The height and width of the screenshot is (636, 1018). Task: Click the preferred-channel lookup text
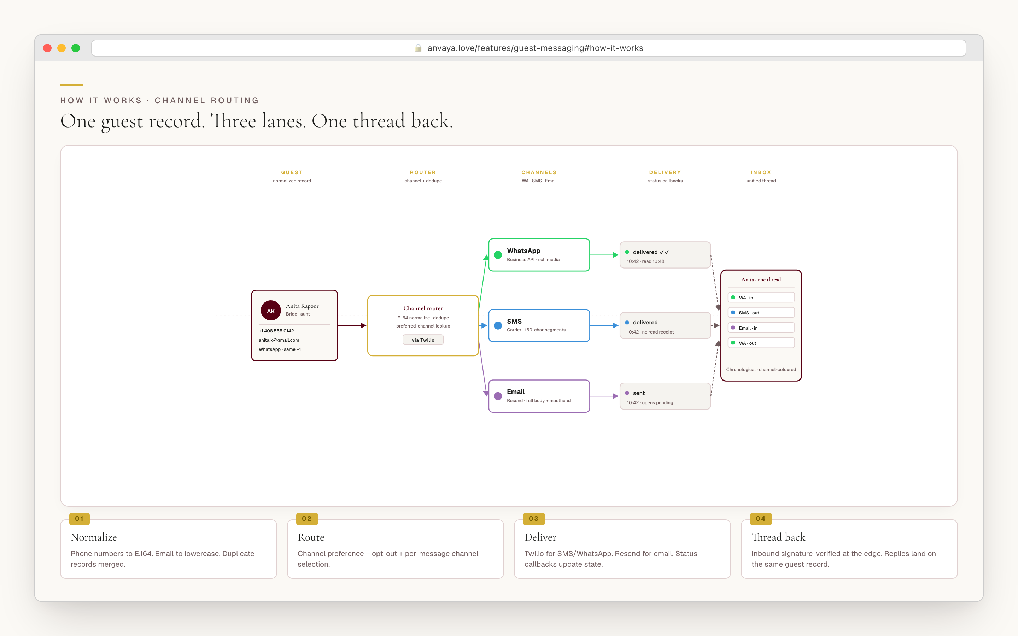(423, 326)
